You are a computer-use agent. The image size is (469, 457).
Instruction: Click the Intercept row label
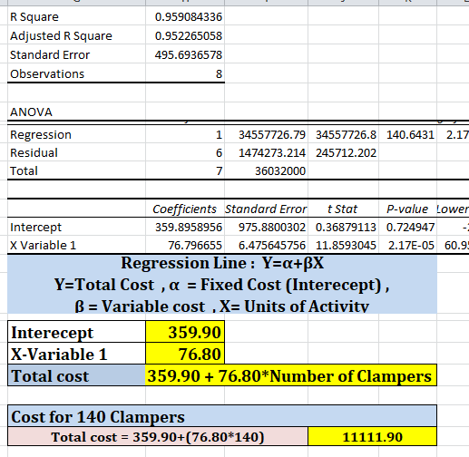pyautogui.click(x=35, y=228)
